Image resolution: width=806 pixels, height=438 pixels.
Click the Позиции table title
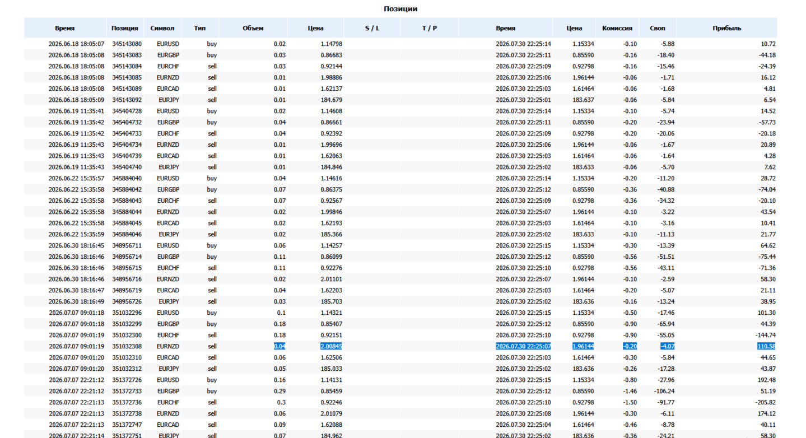point(400,9)
